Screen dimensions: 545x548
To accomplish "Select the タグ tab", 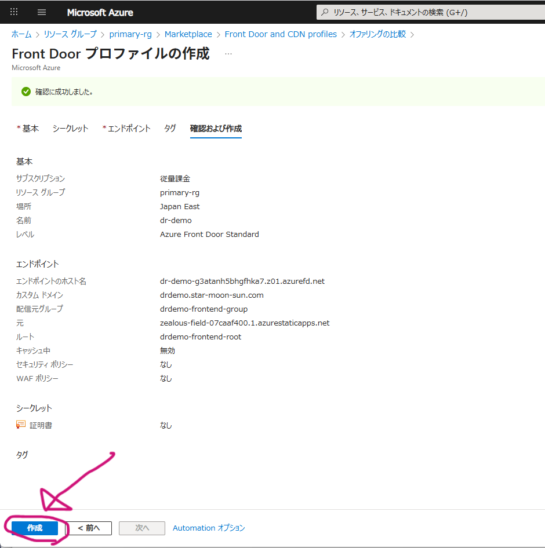I will [x=170, y=129].
